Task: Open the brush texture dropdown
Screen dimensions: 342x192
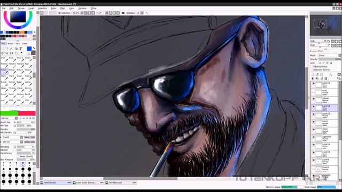Action: tap(21, 142)
